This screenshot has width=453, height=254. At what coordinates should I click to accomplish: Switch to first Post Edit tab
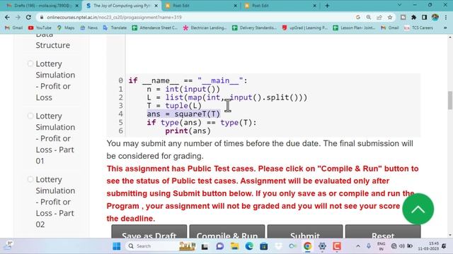201,6
